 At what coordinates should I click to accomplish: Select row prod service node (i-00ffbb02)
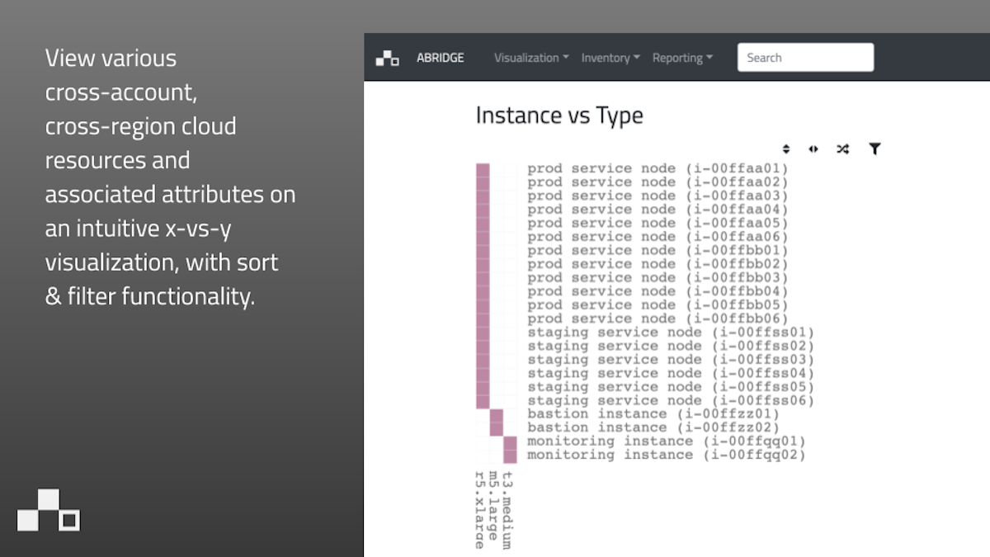tap(658, 264)
